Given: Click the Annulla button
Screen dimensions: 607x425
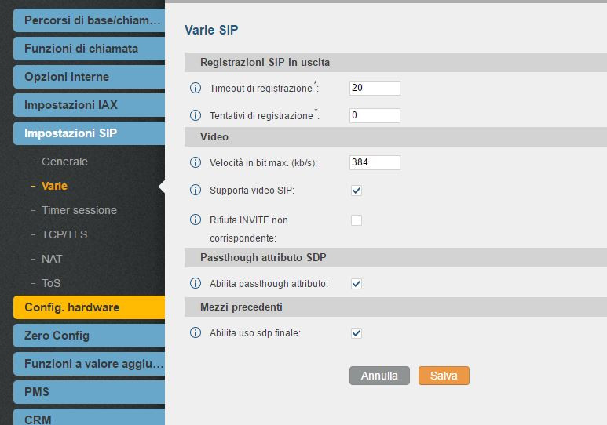Looking at the screenshot, I should pyautogui.click(x=379, y=376).
